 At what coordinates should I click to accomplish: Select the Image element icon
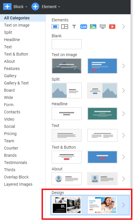(x=93, y=27)
